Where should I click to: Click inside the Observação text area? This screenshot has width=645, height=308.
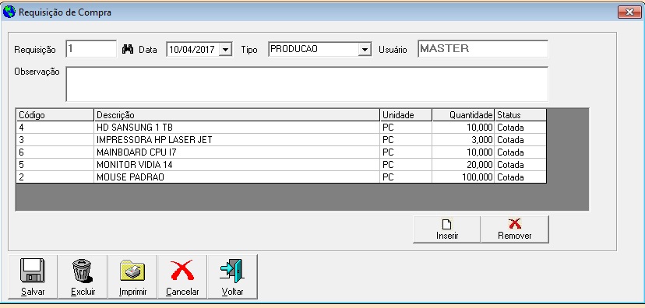pos(307,84)
